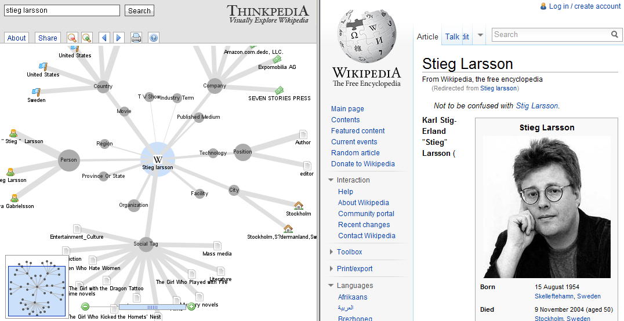Select the Expomobilia AG money icon
This screenshot has height=321, width=624.
pyautogui.click(x=277, y=60)
